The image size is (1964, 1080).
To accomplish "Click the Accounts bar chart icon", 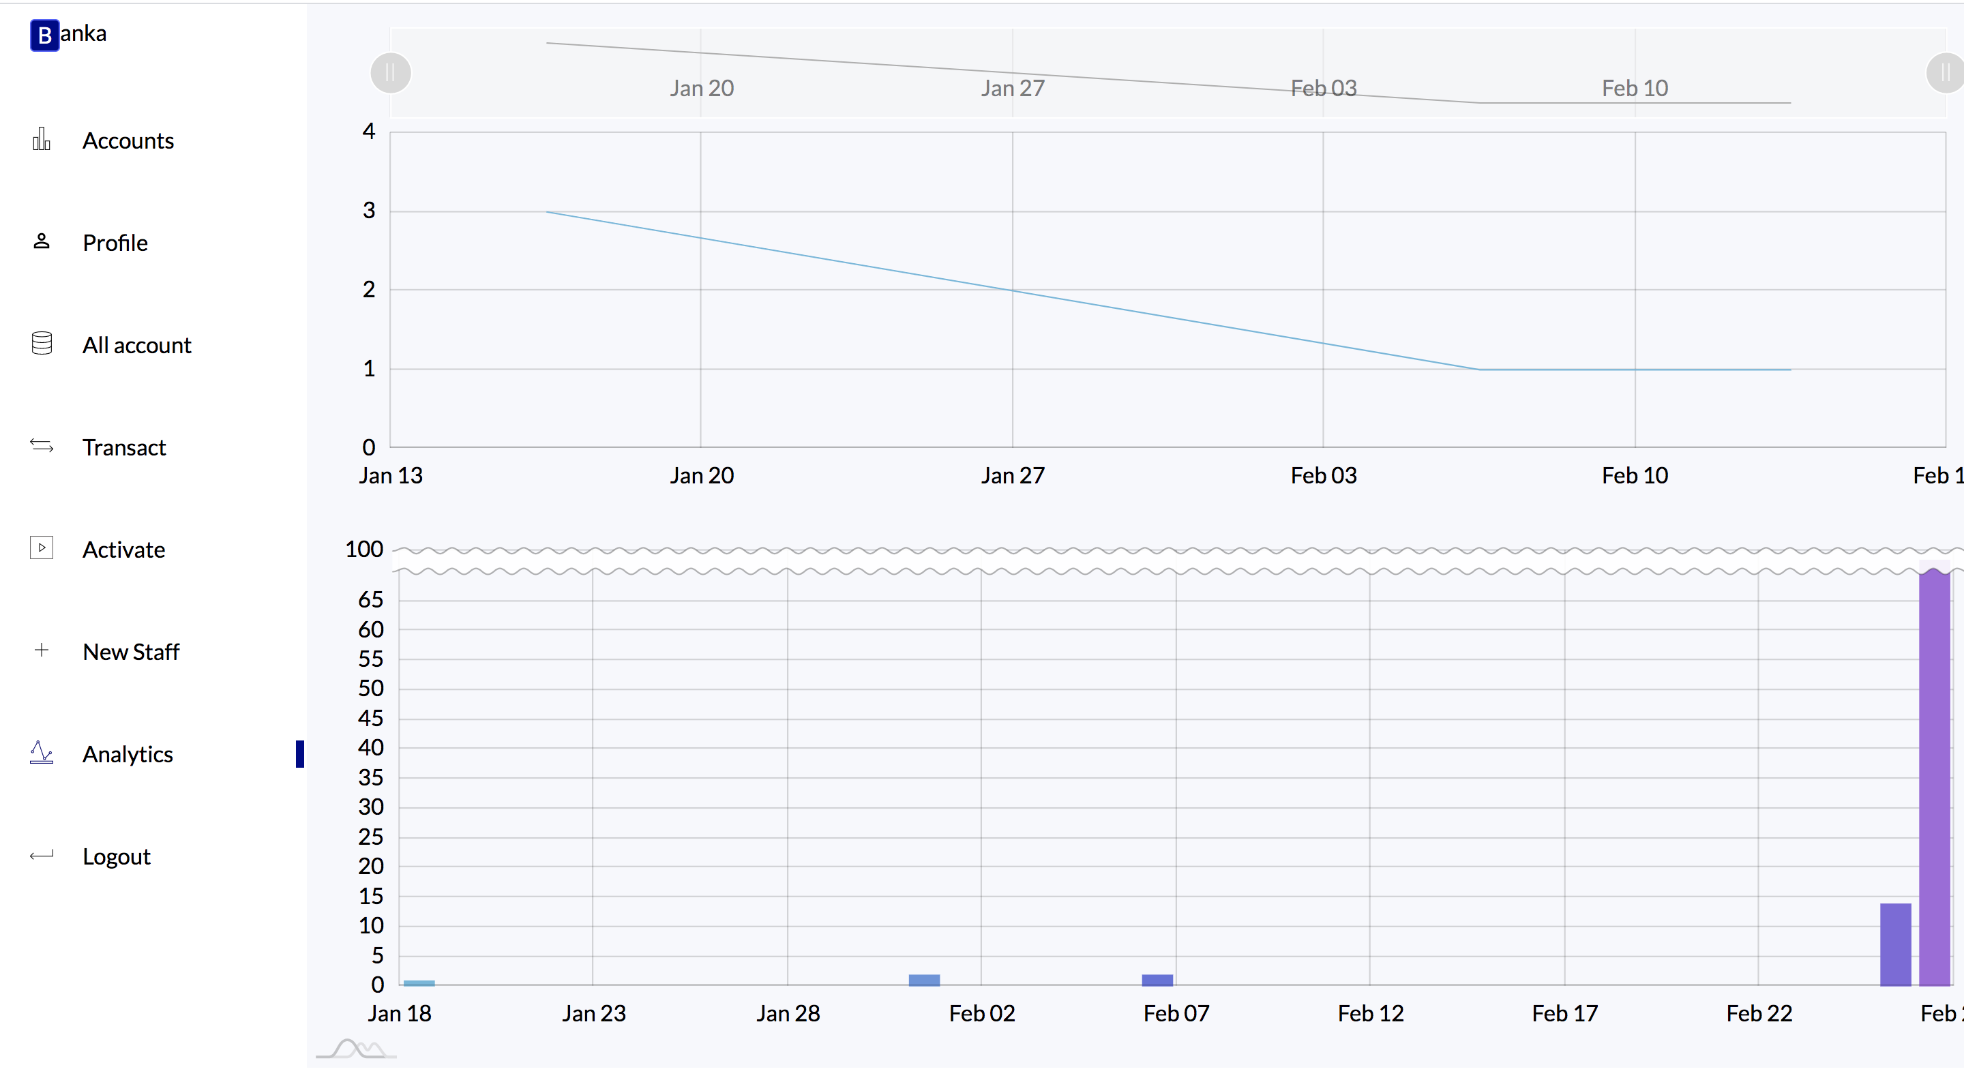I will [x=41, y=140].
